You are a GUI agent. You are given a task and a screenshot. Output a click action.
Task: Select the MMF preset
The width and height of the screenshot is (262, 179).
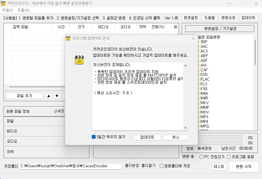point(205,107)
